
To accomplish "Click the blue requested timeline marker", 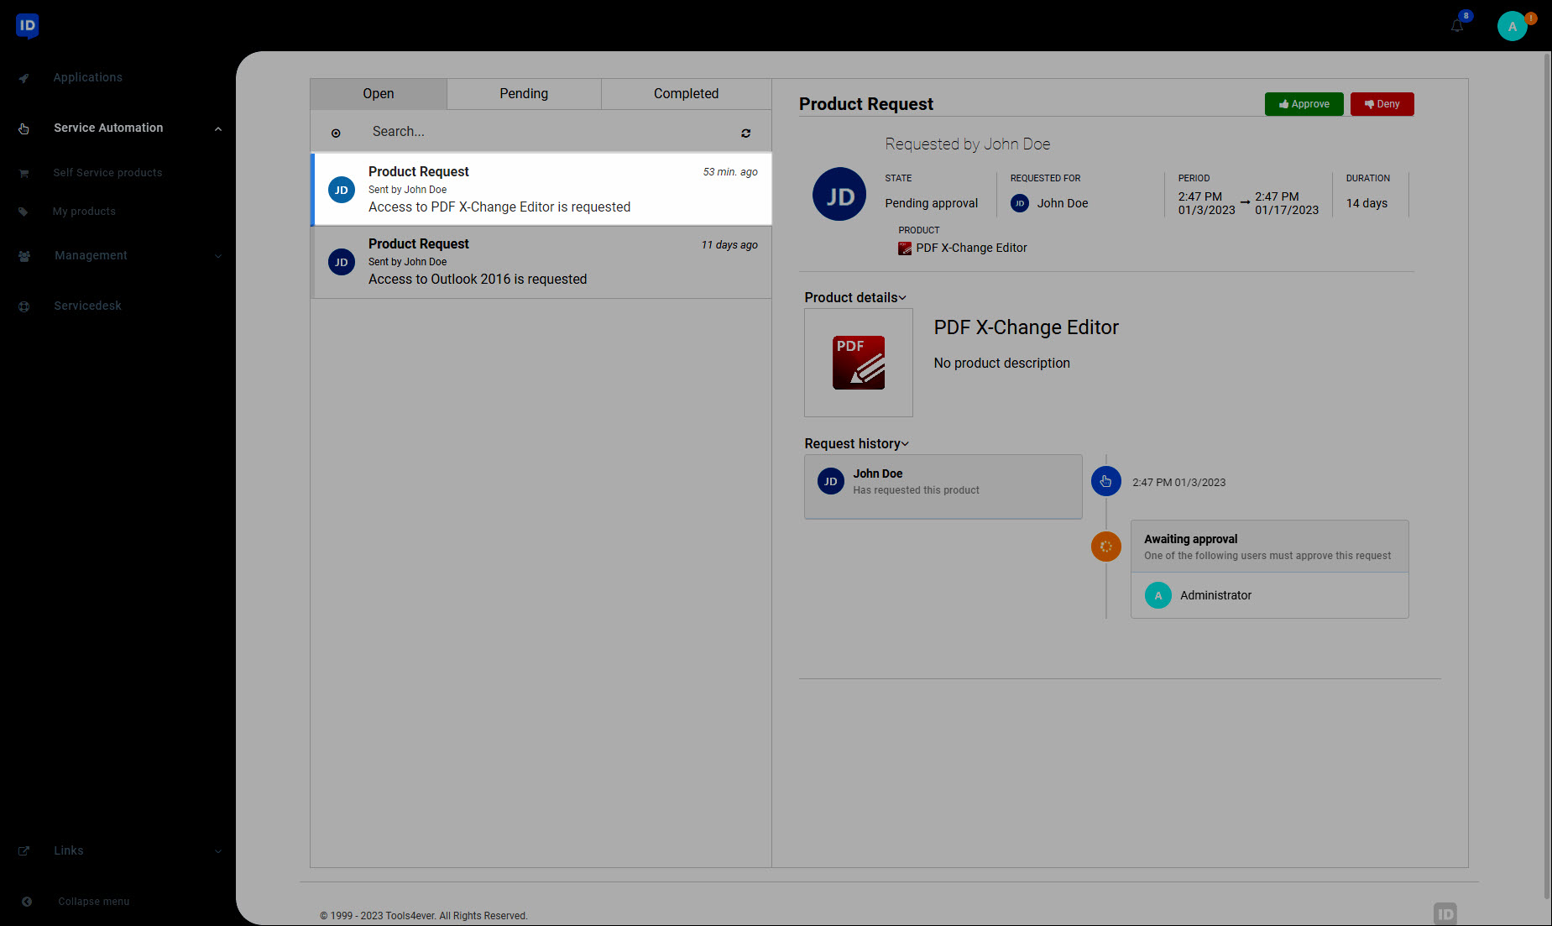I will (x=1106, y=481).
